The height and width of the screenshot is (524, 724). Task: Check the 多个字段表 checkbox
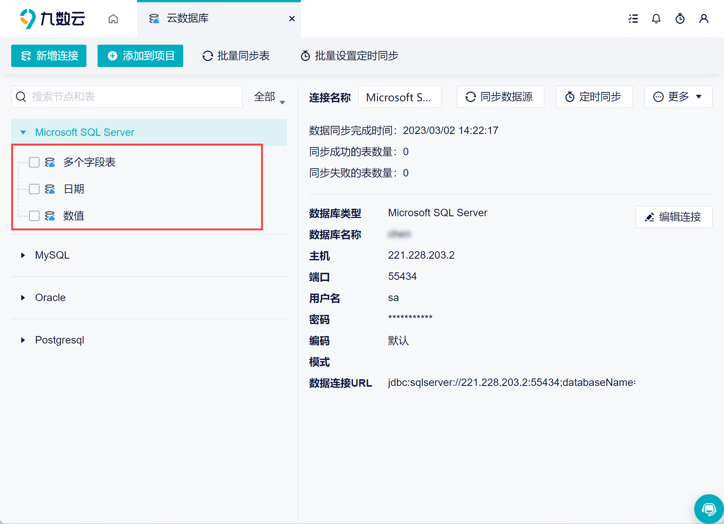pos(34,162)
